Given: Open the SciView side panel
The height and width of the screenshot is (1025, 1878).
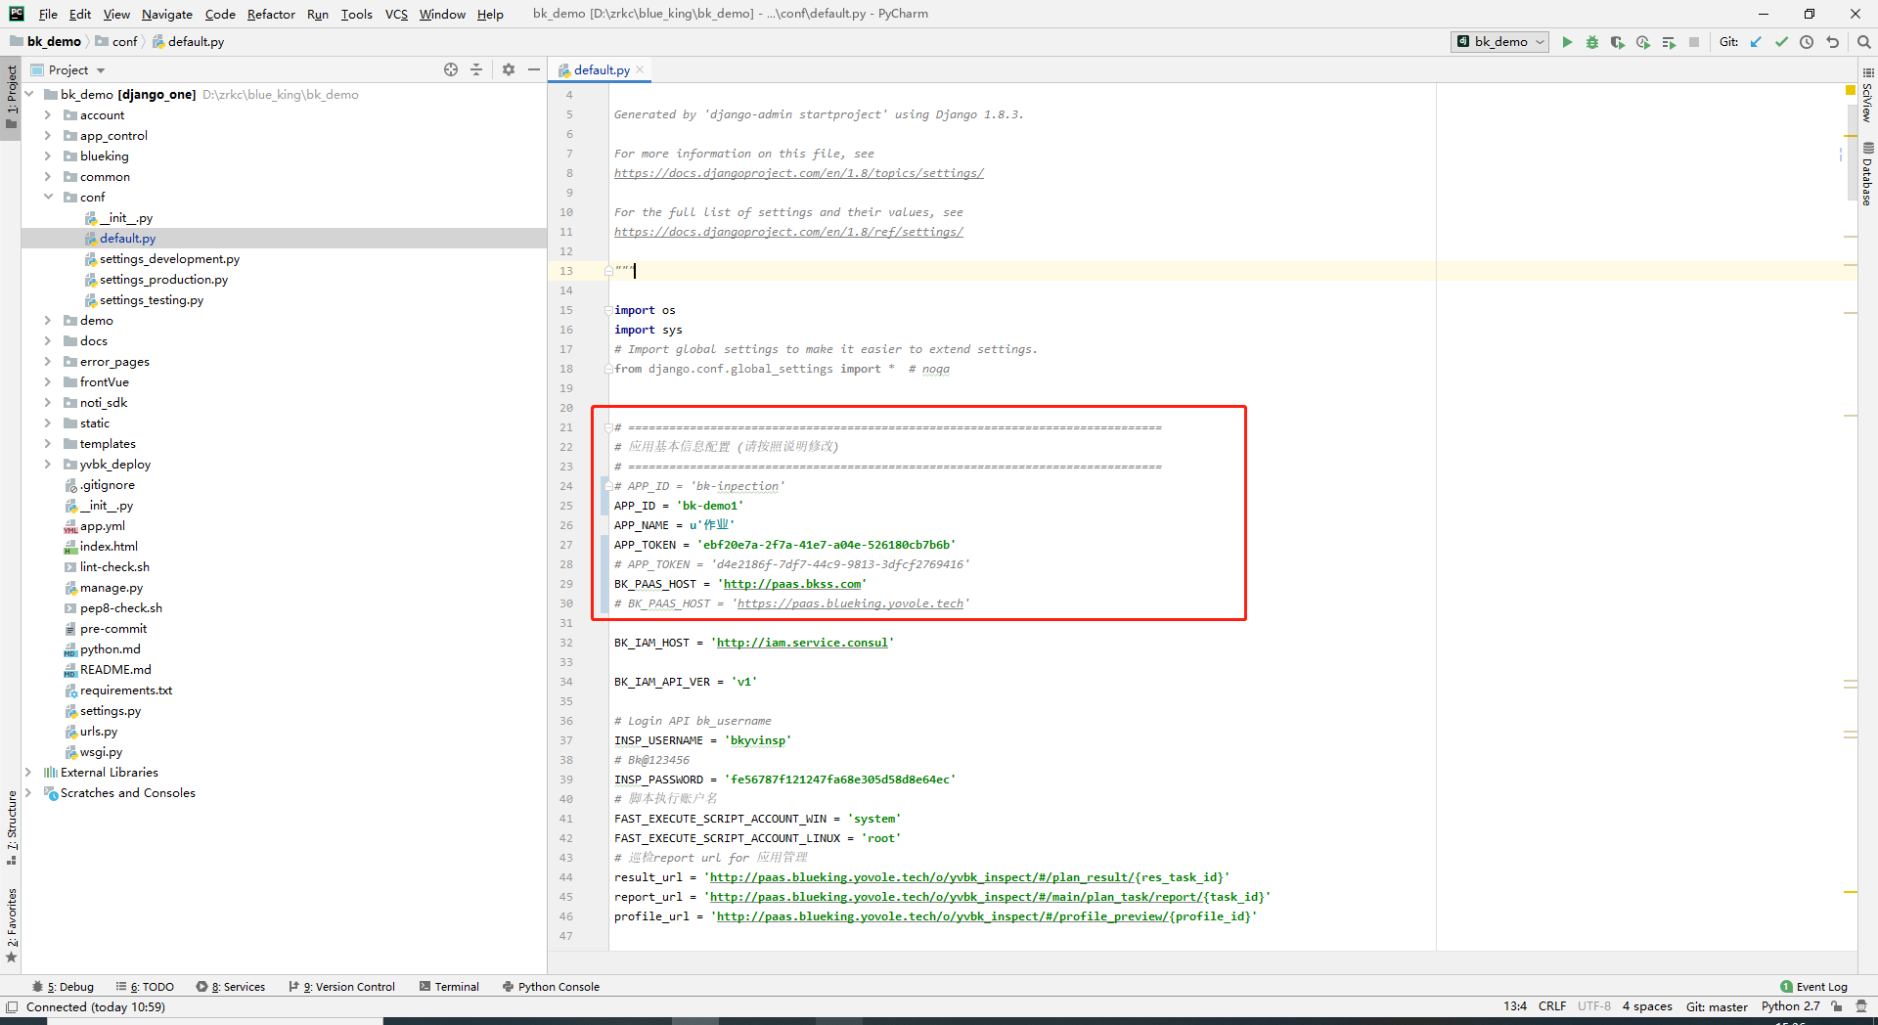Looking at the screenshot, I should 1867,95.
